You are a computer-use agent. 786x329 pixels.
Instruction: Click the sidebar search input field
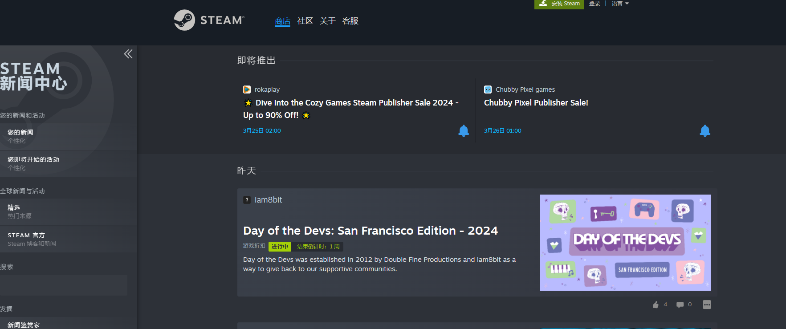click(64, 285)
